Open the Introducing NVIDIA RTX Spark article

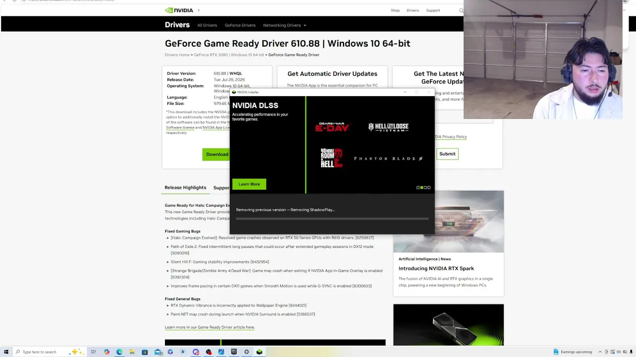point(436,268)
